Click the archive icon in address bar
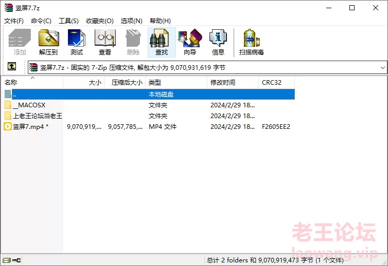 (33, 67)
